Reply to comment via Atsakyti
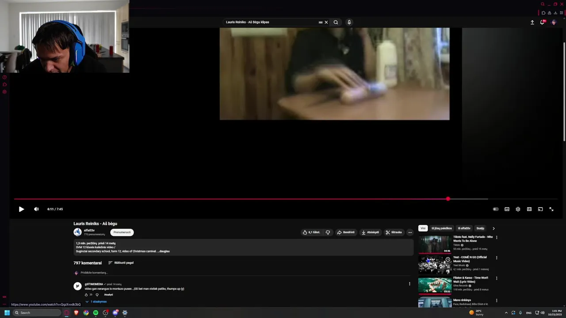 [108, 295]
